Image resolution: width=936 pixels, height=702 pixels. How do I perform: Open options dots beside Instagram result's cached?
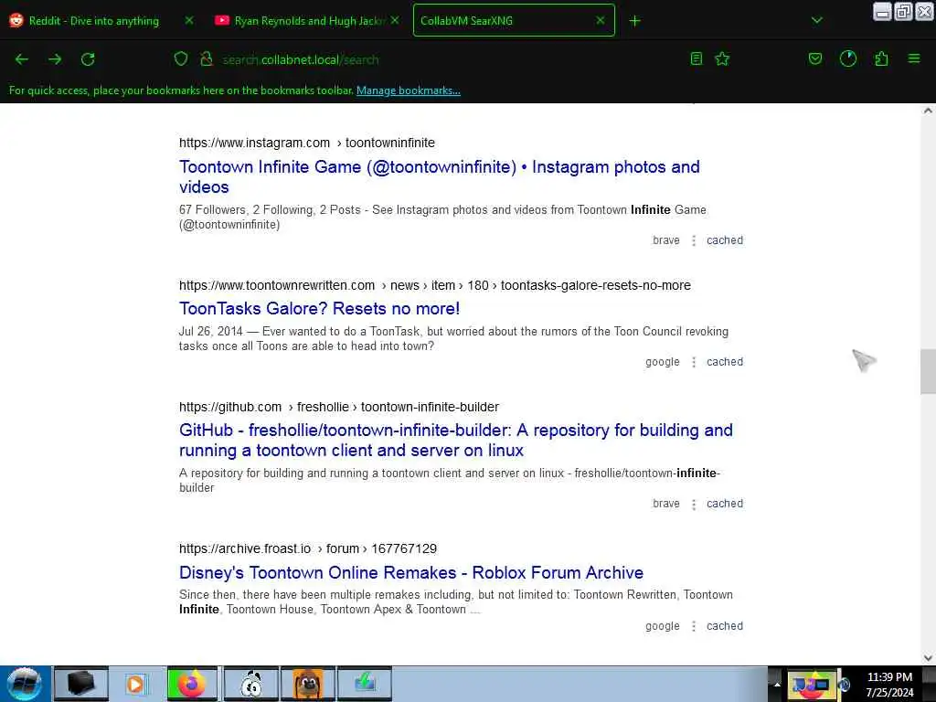[694, 240]
